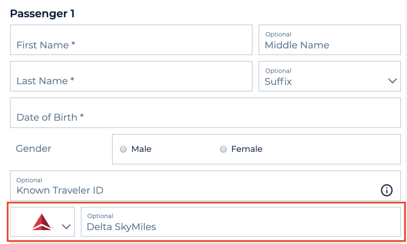Viewport: 407px width, 244px height.
Task: Click the Optional label above Delta SkyMiles
Action: pos(100,216)
